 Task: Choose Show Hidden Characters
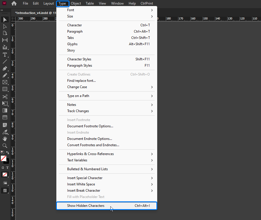pyautogui.click(x=107, y=206)
